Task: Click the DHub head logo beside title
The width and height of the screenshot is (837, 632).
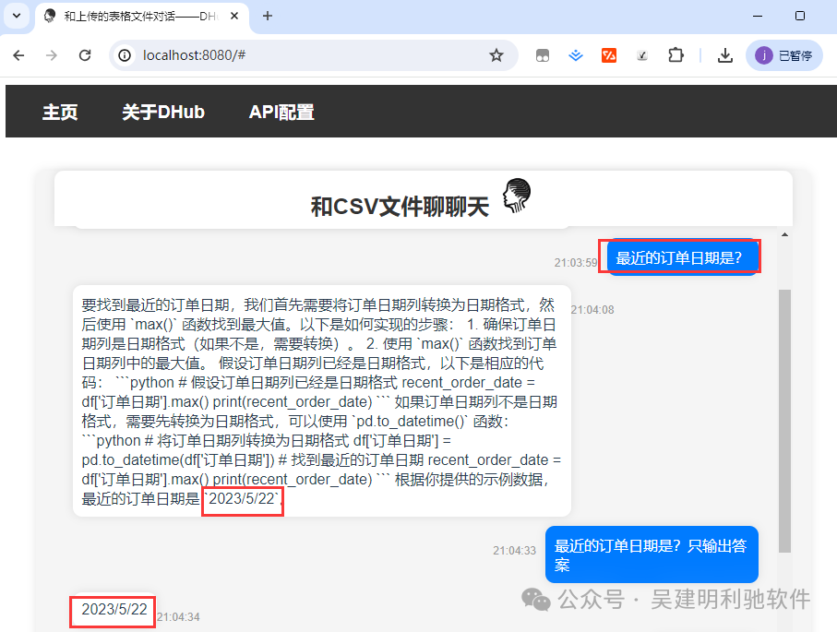Action: coord(517,197)
